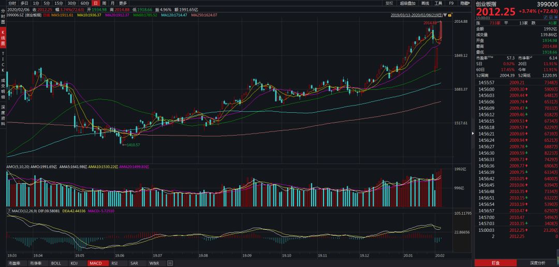The image size is (559, 267).
Task: Click the MA5:1911.61 legend label
Action: coord(63,16)
